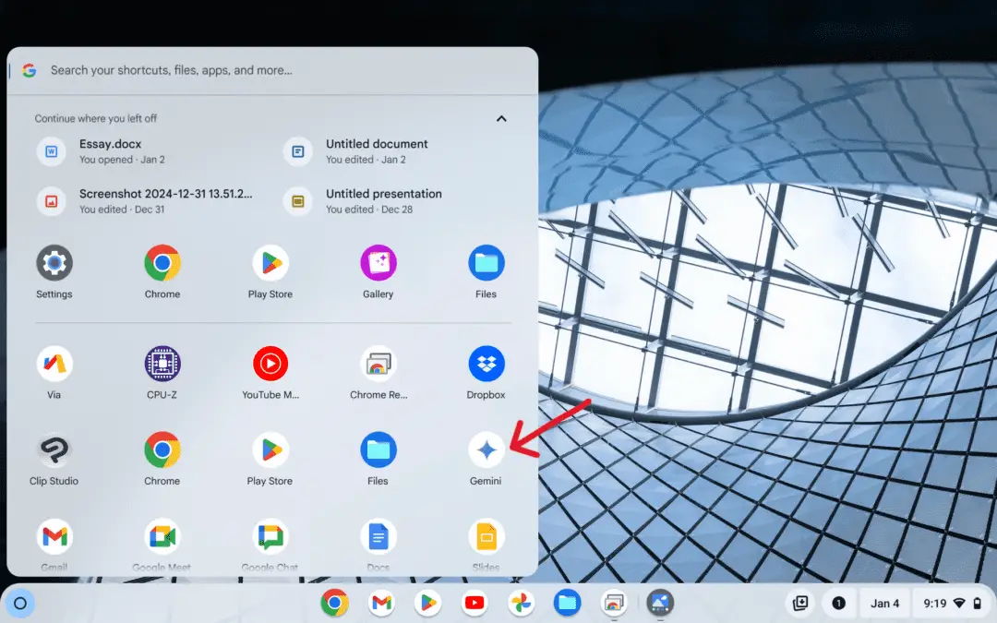The height and width of the screenshot is (623, 997).
Task: Launch YouTube Music
Action: click(270, 362)
